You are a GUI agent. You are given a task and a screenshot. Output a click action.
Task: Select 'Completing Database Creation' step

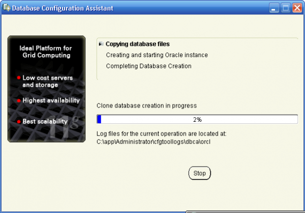click(148, 66)
